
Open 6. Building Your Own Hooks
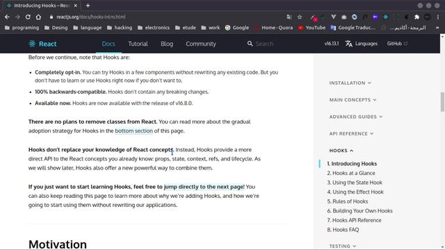click(360, 211)
